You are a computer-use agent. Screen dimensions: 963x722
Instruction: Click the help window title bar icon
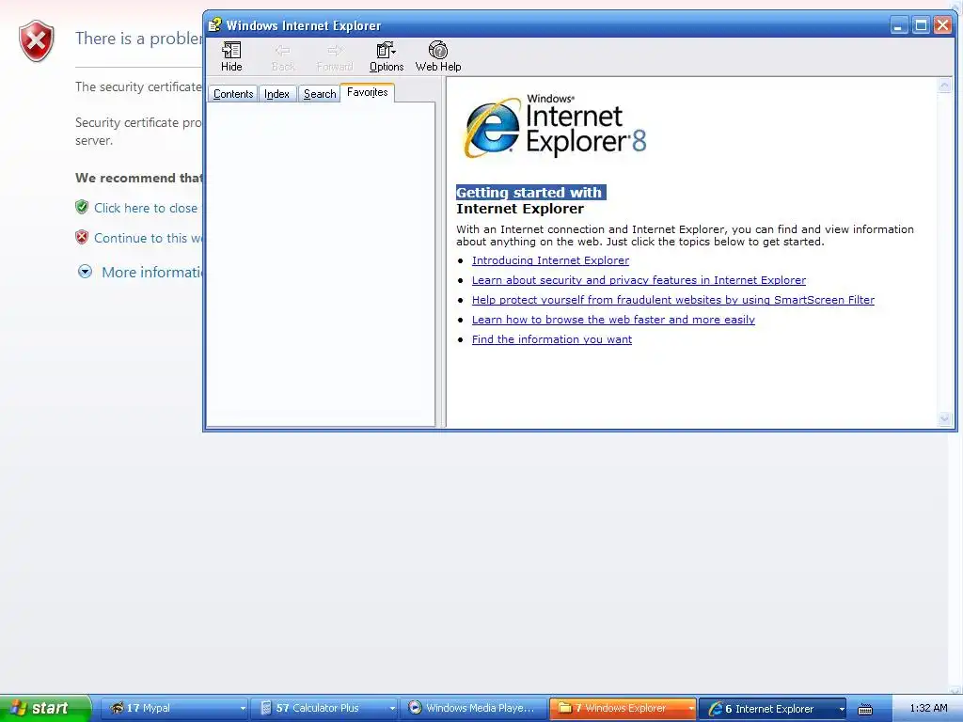coord(214,25)
